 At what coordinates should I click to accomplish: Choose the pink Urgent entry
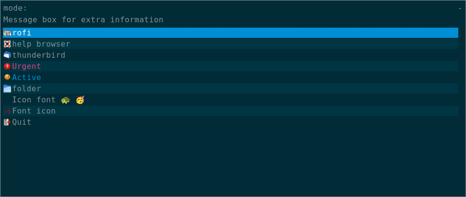pyautogui.click(x=27, y=66)
